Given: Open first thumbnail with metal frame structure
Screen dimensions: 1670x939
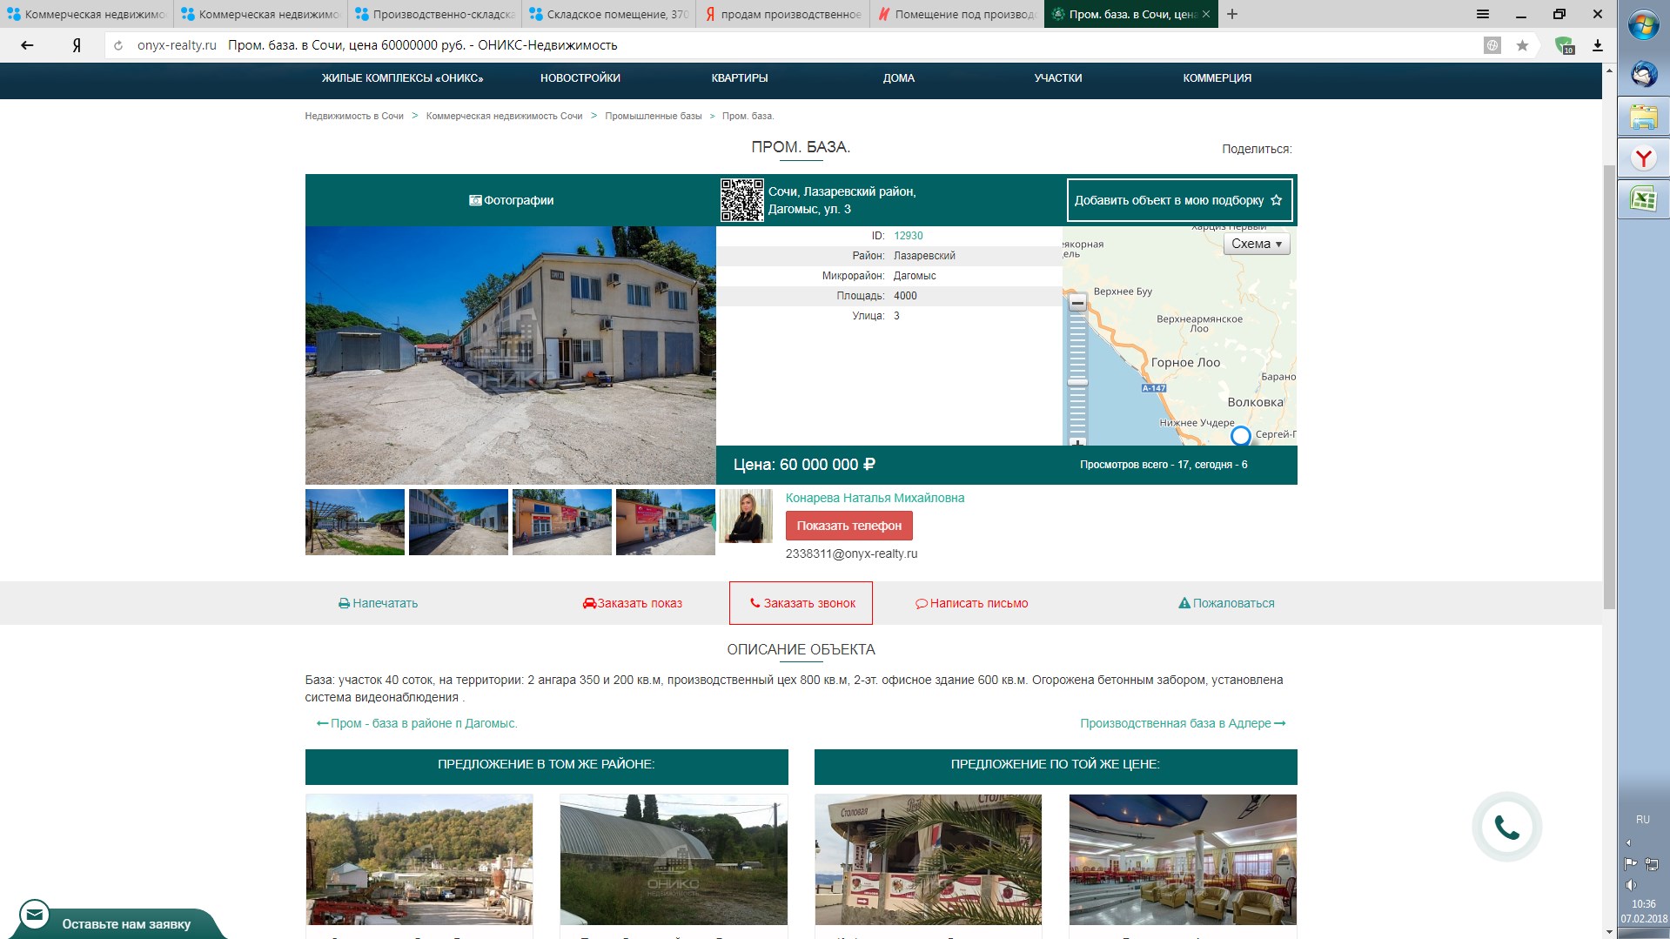Looking at the screenshot, I should 355,522.
